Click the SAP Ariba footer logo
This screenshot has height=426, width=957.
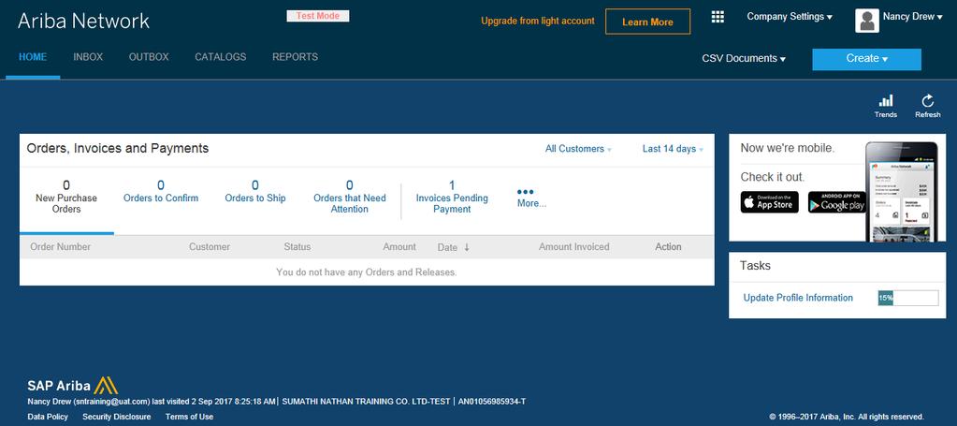73,386
